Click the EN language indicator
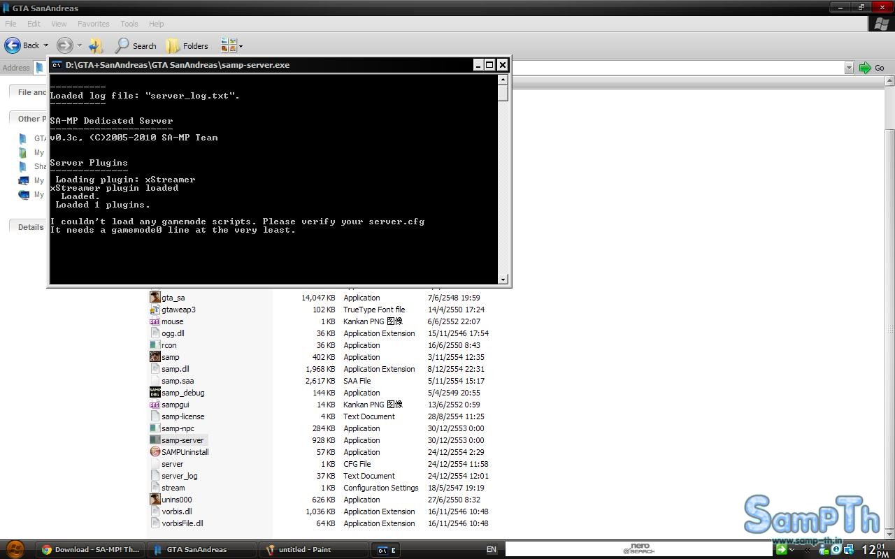 [491, 550]
